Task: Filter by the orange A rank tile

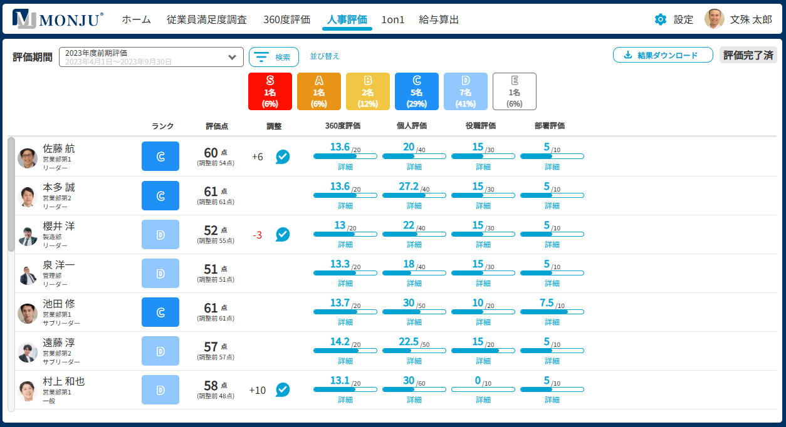Action: [x=319, y=91]
